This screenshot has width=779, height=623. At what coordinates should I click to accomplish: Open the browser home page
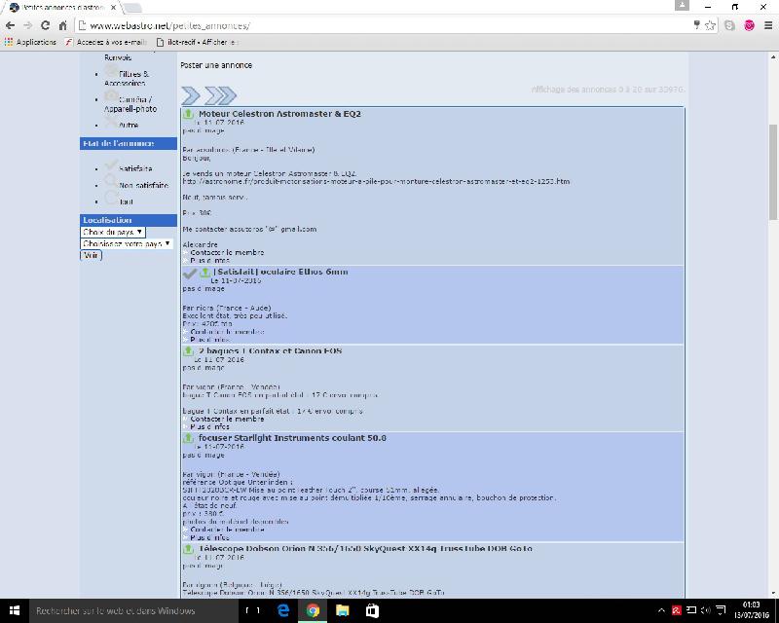point(62,25)
